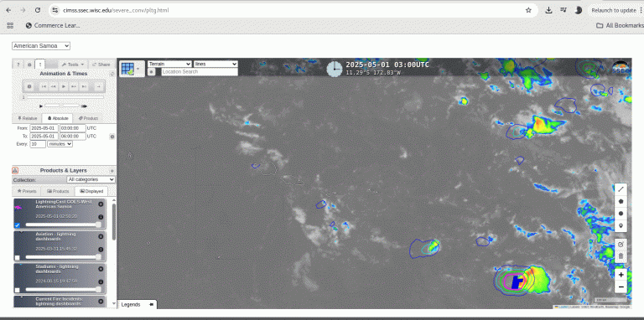Click the arrow button after playback controls

pos(98,86)
